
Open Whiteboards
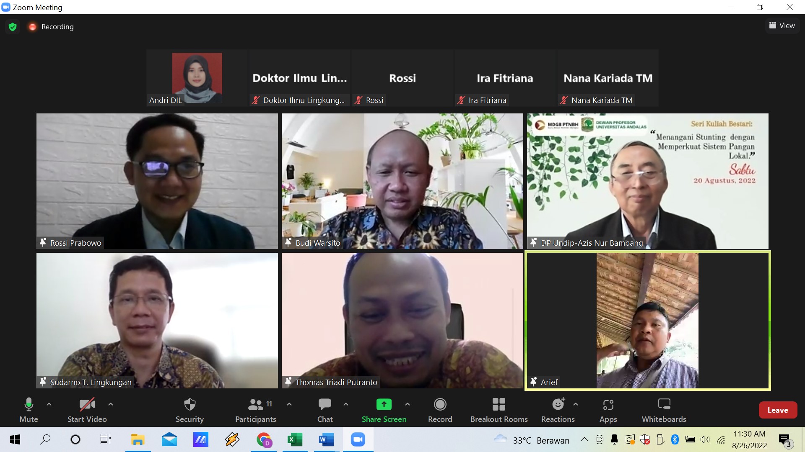[664, 410]
